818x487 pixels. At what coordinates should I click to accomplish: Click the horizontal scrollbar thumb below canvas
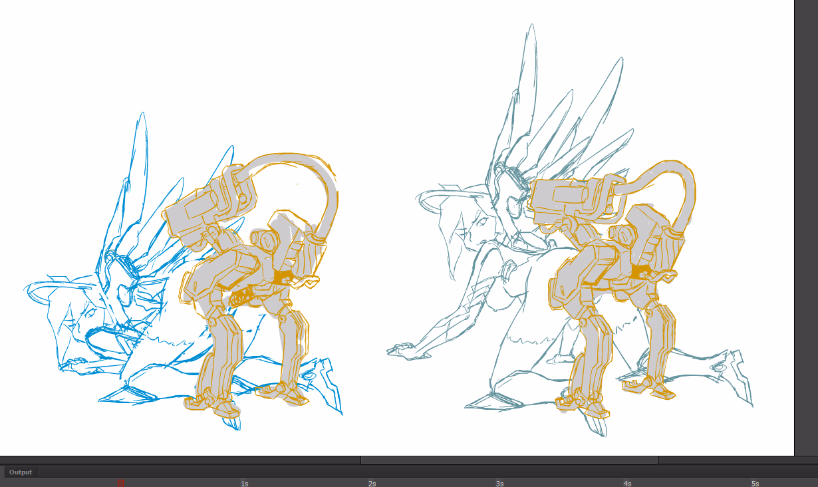[x=509, y=460]
